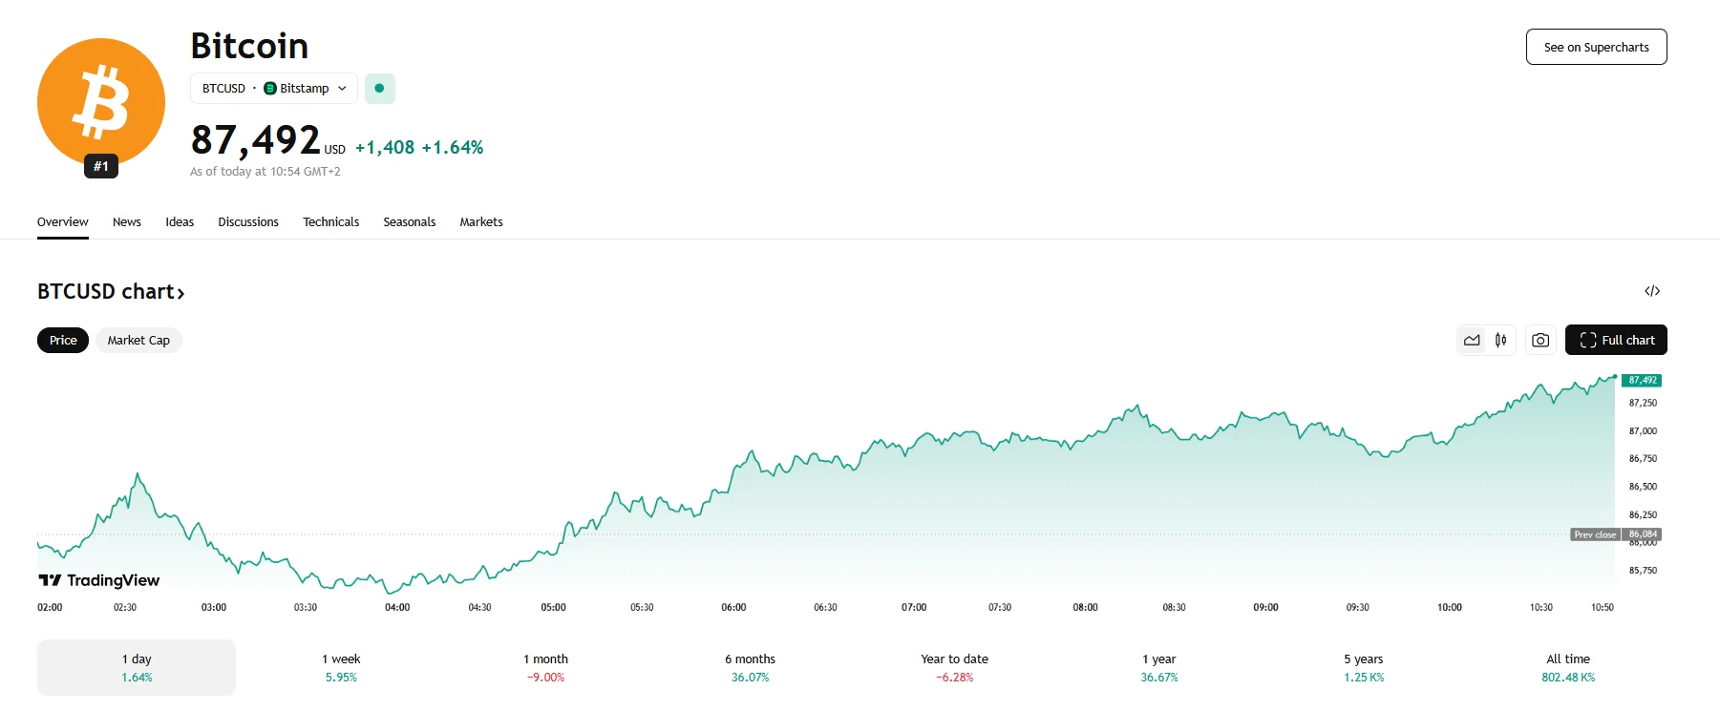The height and width of the screenshot is (711, 1720).
Task: Switch to candlestick chart style icon
Action: tap(1500, 340)
